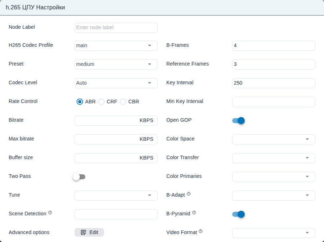This screenshot has width=324, height=242.
Task: Click the 'Open GOP' label text
Action: 179,120
